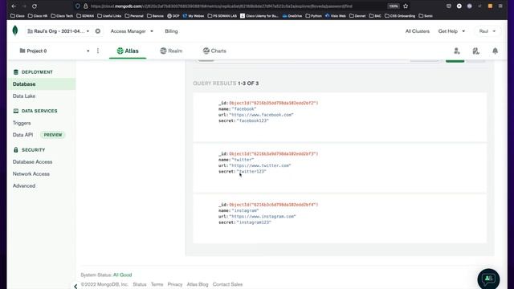The height and width of the screenshot is (289, 514).
Task: Click the twitter123 secret value
Action: coord(251,171)
